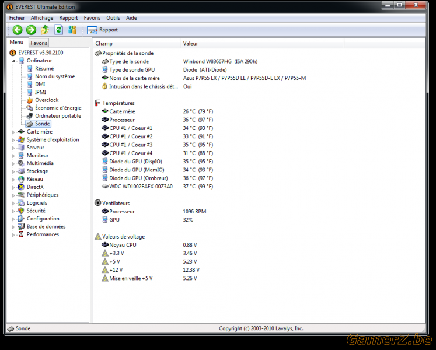Expand the Réseau tree node

pos(13,180)
